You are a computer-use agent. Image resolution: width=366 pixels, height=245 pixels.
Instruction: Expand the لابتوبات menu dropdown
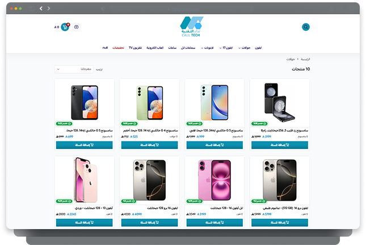[x=207, y=48]
